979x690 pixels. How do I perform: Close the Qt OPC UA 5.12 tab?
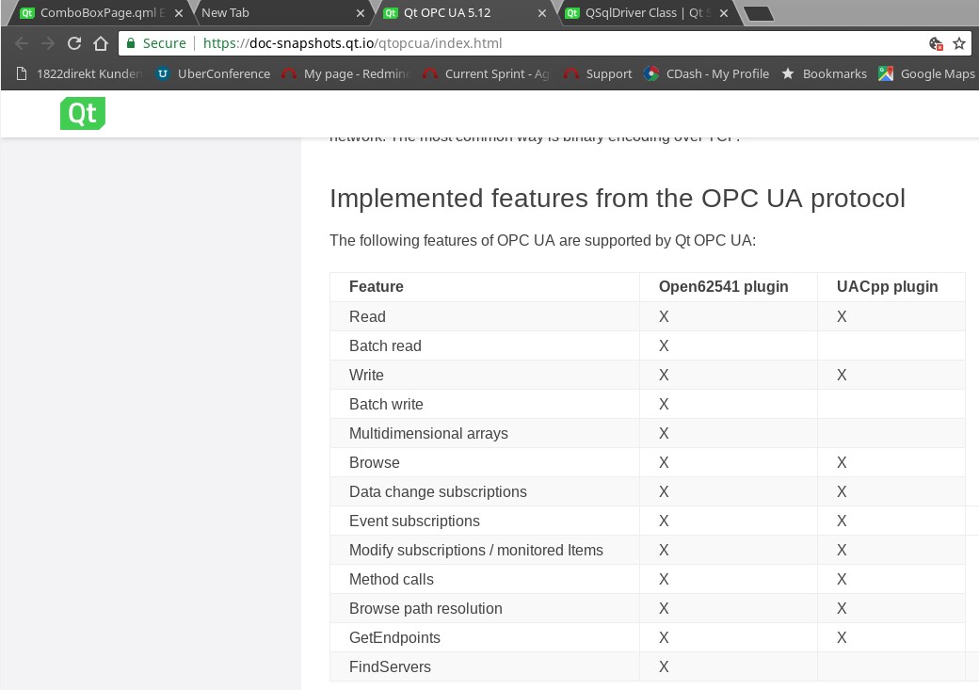point(540,13)
